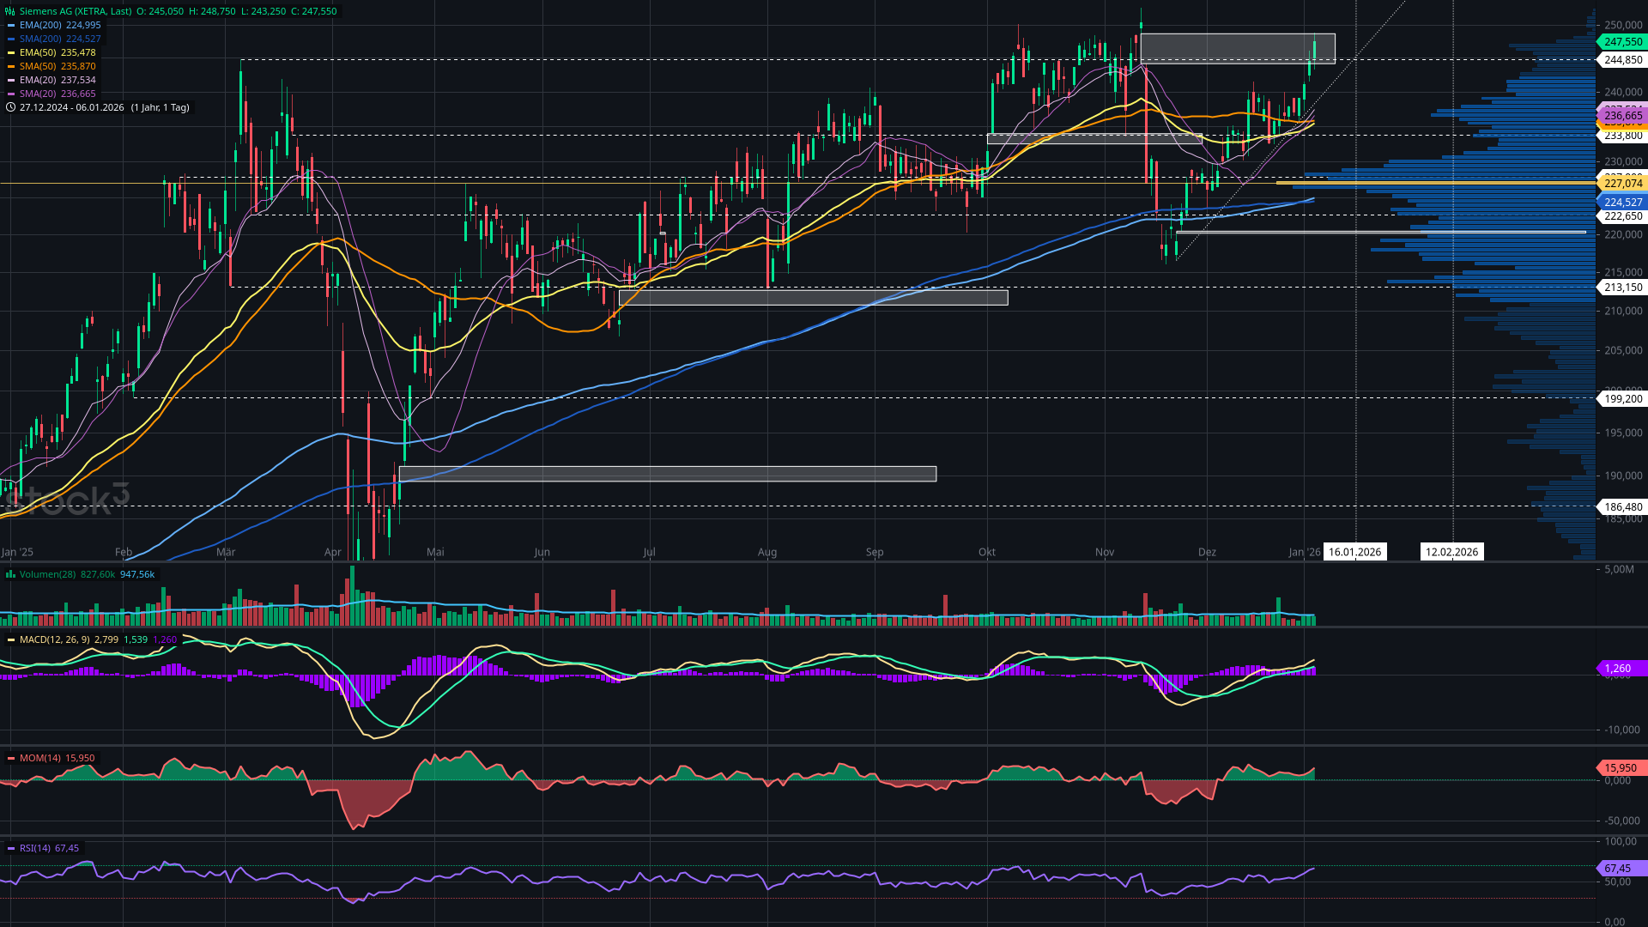This screenshot has width=1648, height=927.
Task: Click the 247,550 current price tag
Action: pos(1622,41)
